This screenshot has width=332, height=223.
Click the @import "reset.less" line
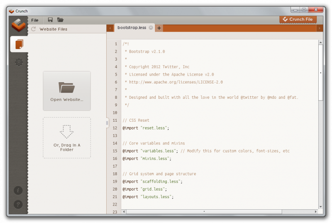tap(146, 128)
